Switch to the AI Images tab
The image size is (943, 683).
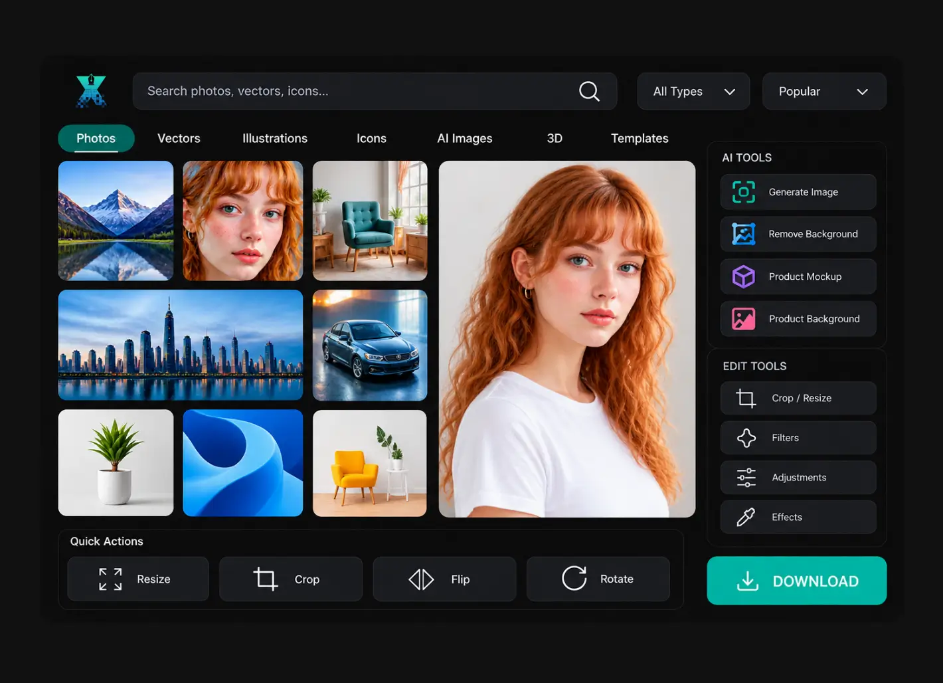(x=465, y=138)
